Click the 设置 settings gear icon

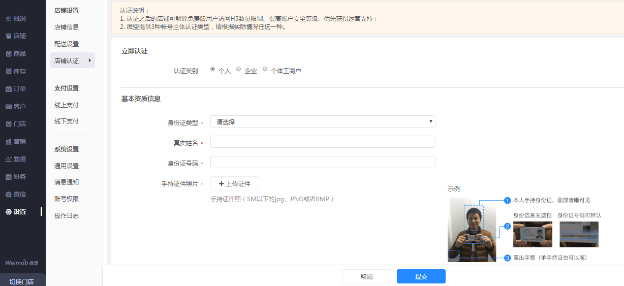(x=9, y=212)
